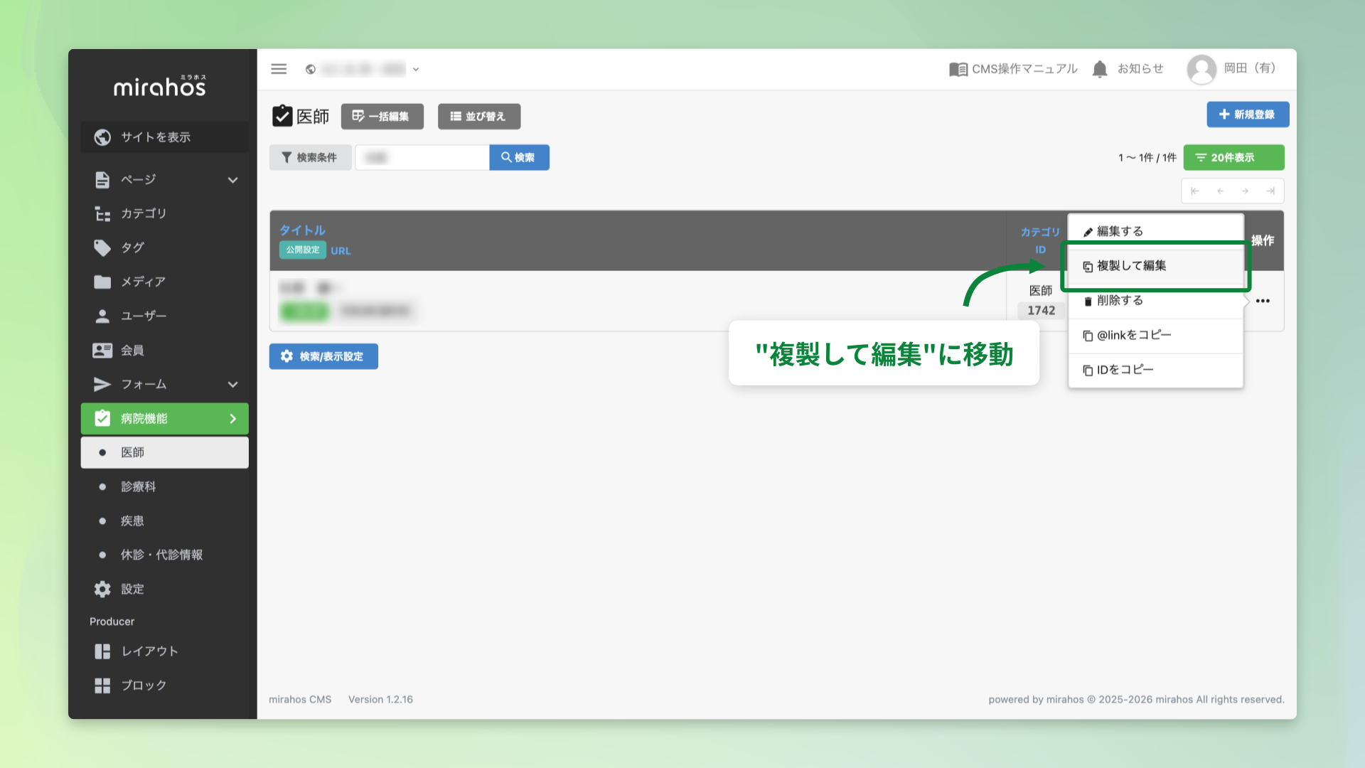Click the 新規登録 button
Image resolution: width=1365 pixels, height=768 pixels.
[x=1248, y=114]
